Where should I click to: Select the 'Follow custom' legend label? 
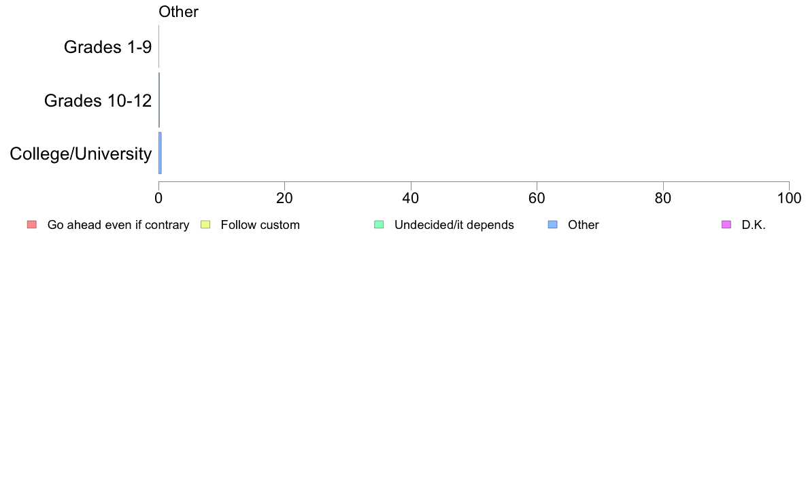(260, 225)
